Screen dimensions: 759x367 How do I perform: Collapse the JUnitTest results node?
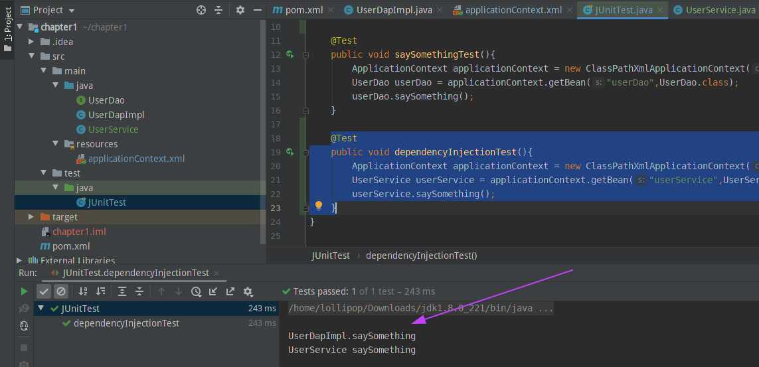coord(41,308)
